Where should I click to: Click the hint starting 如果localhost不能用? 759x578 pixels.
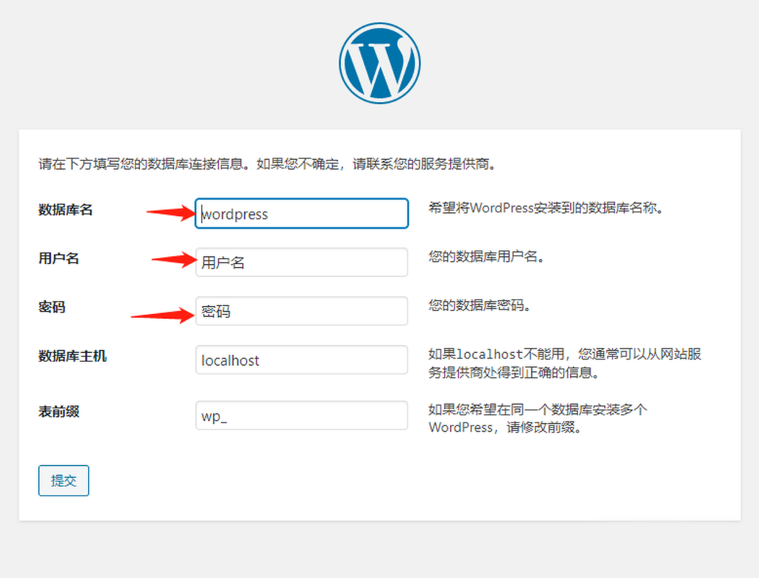pyautogui.click(x=565, y=363)
